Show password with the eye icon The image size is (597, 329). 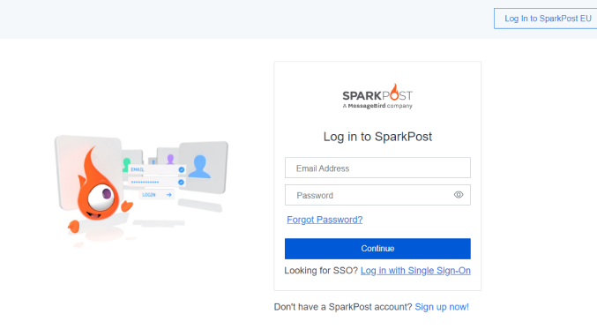point(459,195)
